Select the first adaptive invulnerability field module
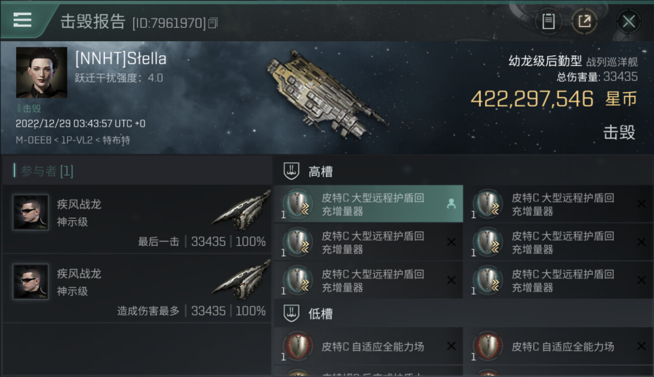The image size is (654, 377). point(369,346)
